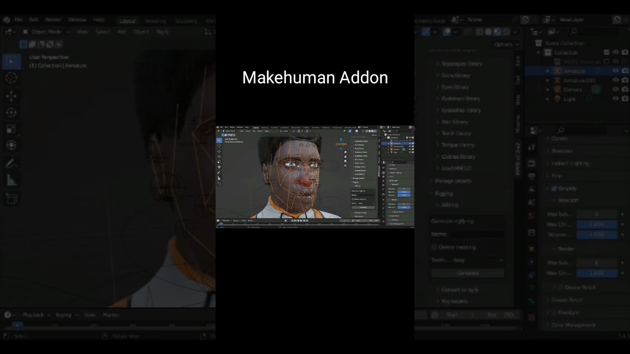Switch to solid viewport shading in enlarged background
The height and width of the screenshot is (354, 630).
488,31
